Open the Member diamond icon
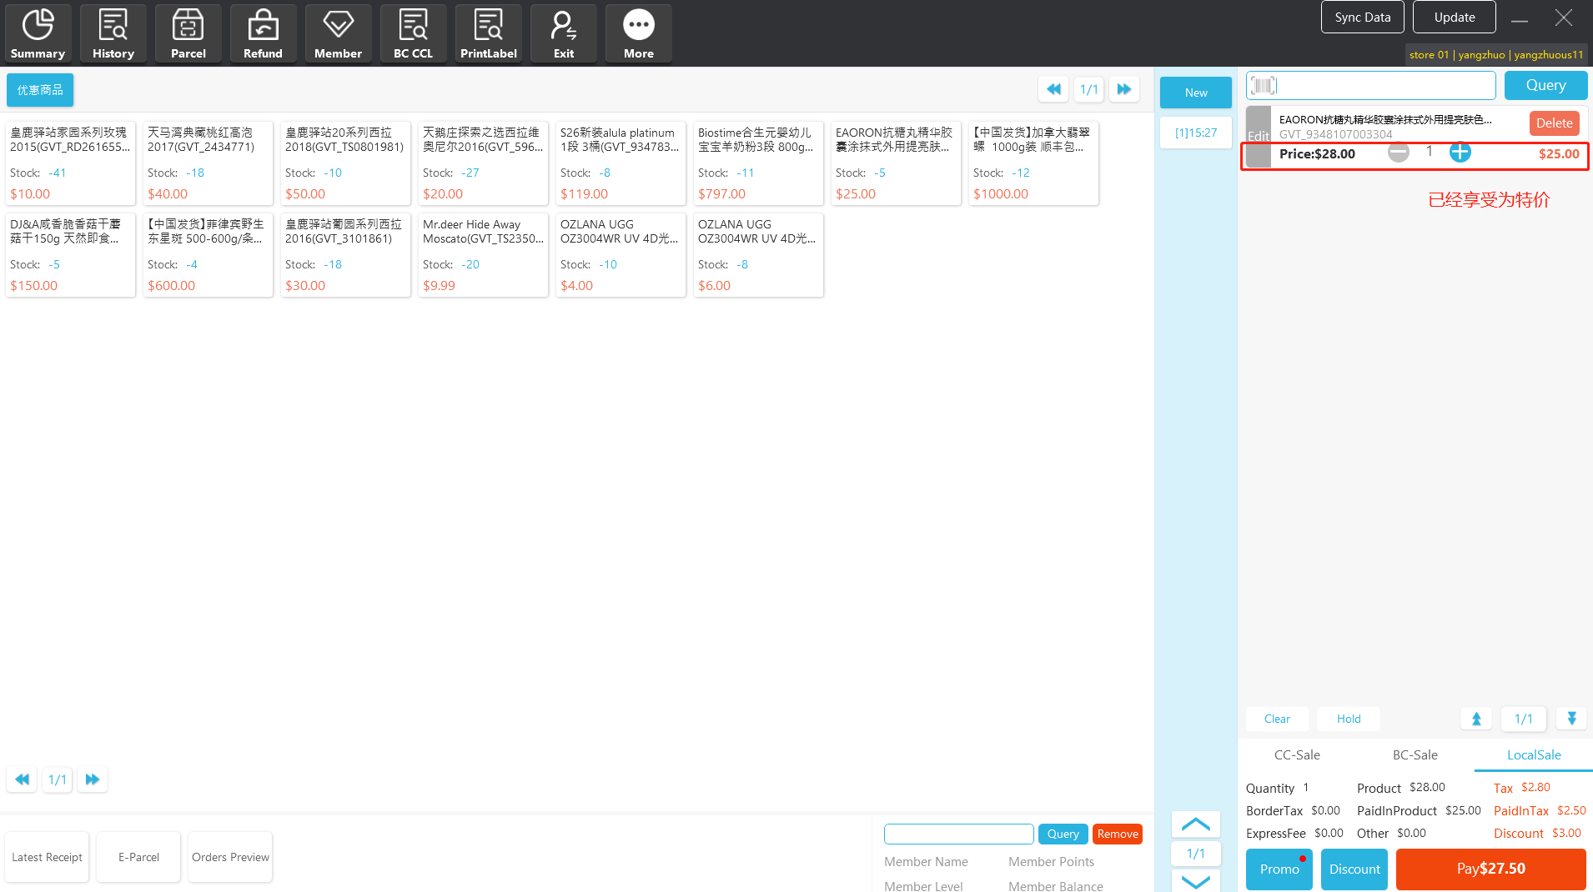 click(339, 33)
